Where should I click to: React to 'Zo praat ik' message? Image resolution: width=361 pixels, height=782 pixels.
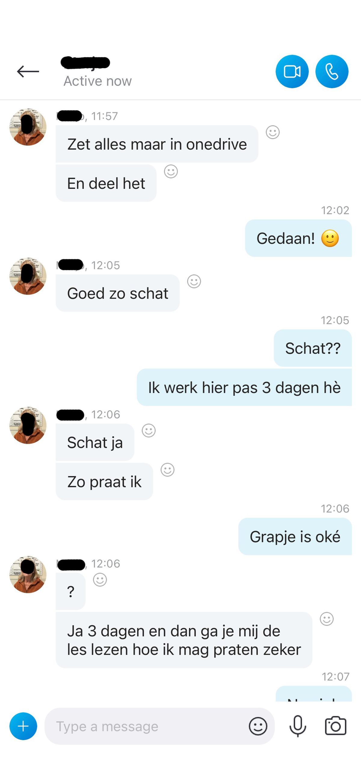168,470
